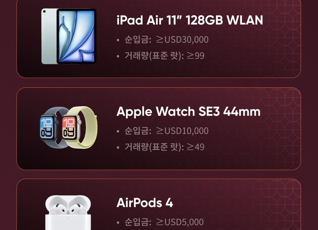Click the yellow loop band Apple Watch

tap(80, 128)
